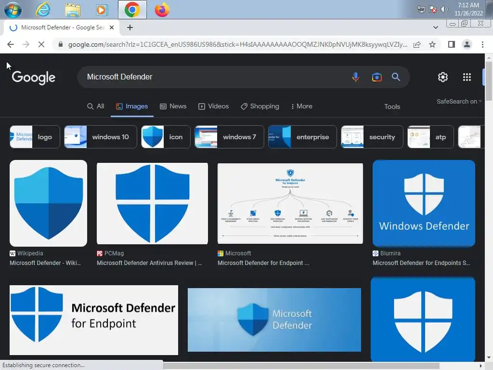Open the Defender for Endpoint diagram image

(290, 203)
